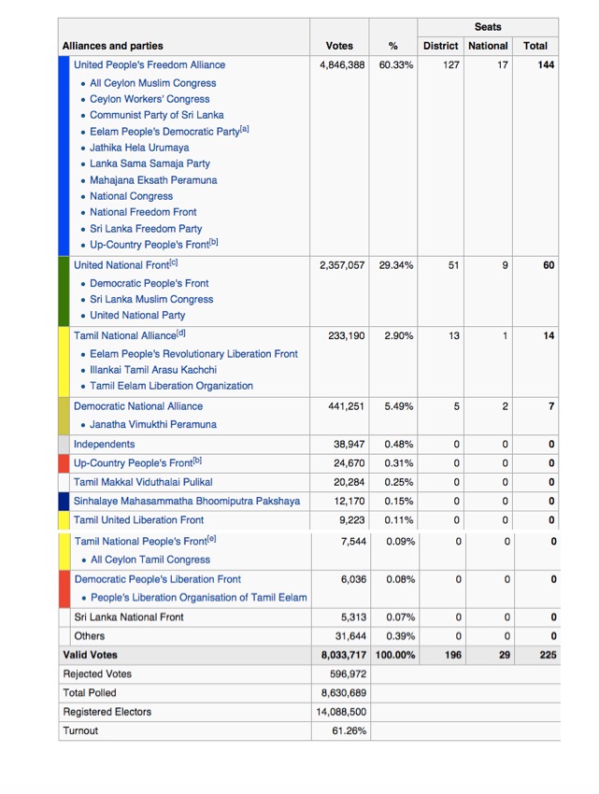Open Independents link

tap(105, 444)
